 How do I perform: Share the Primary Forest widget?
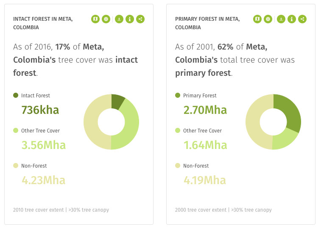coord(302,19)
